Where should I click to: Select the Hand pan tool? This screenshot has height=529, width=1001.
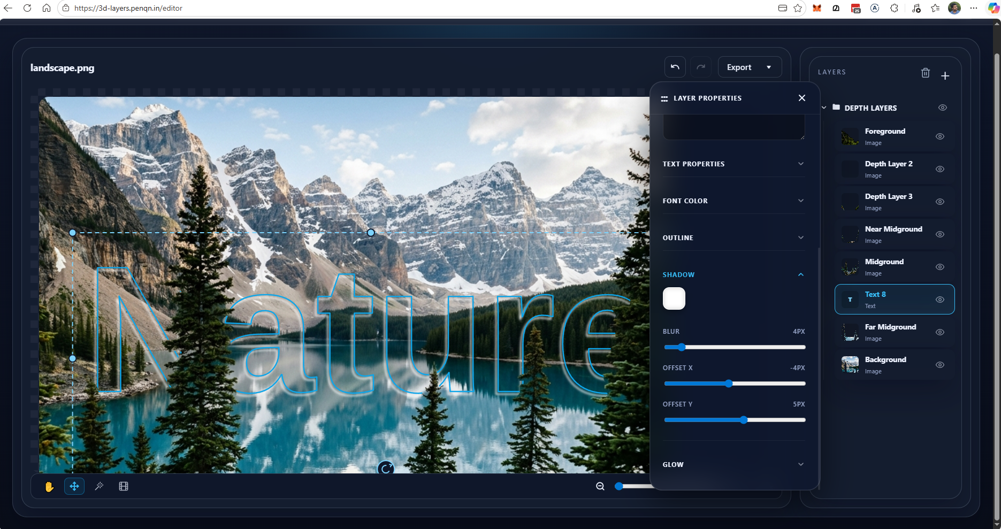49,486
